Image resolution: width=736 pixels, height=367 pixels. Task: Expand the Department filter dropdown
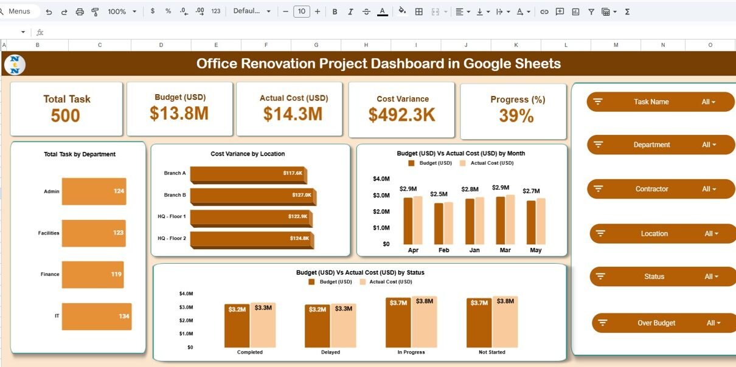click(709, 145)
